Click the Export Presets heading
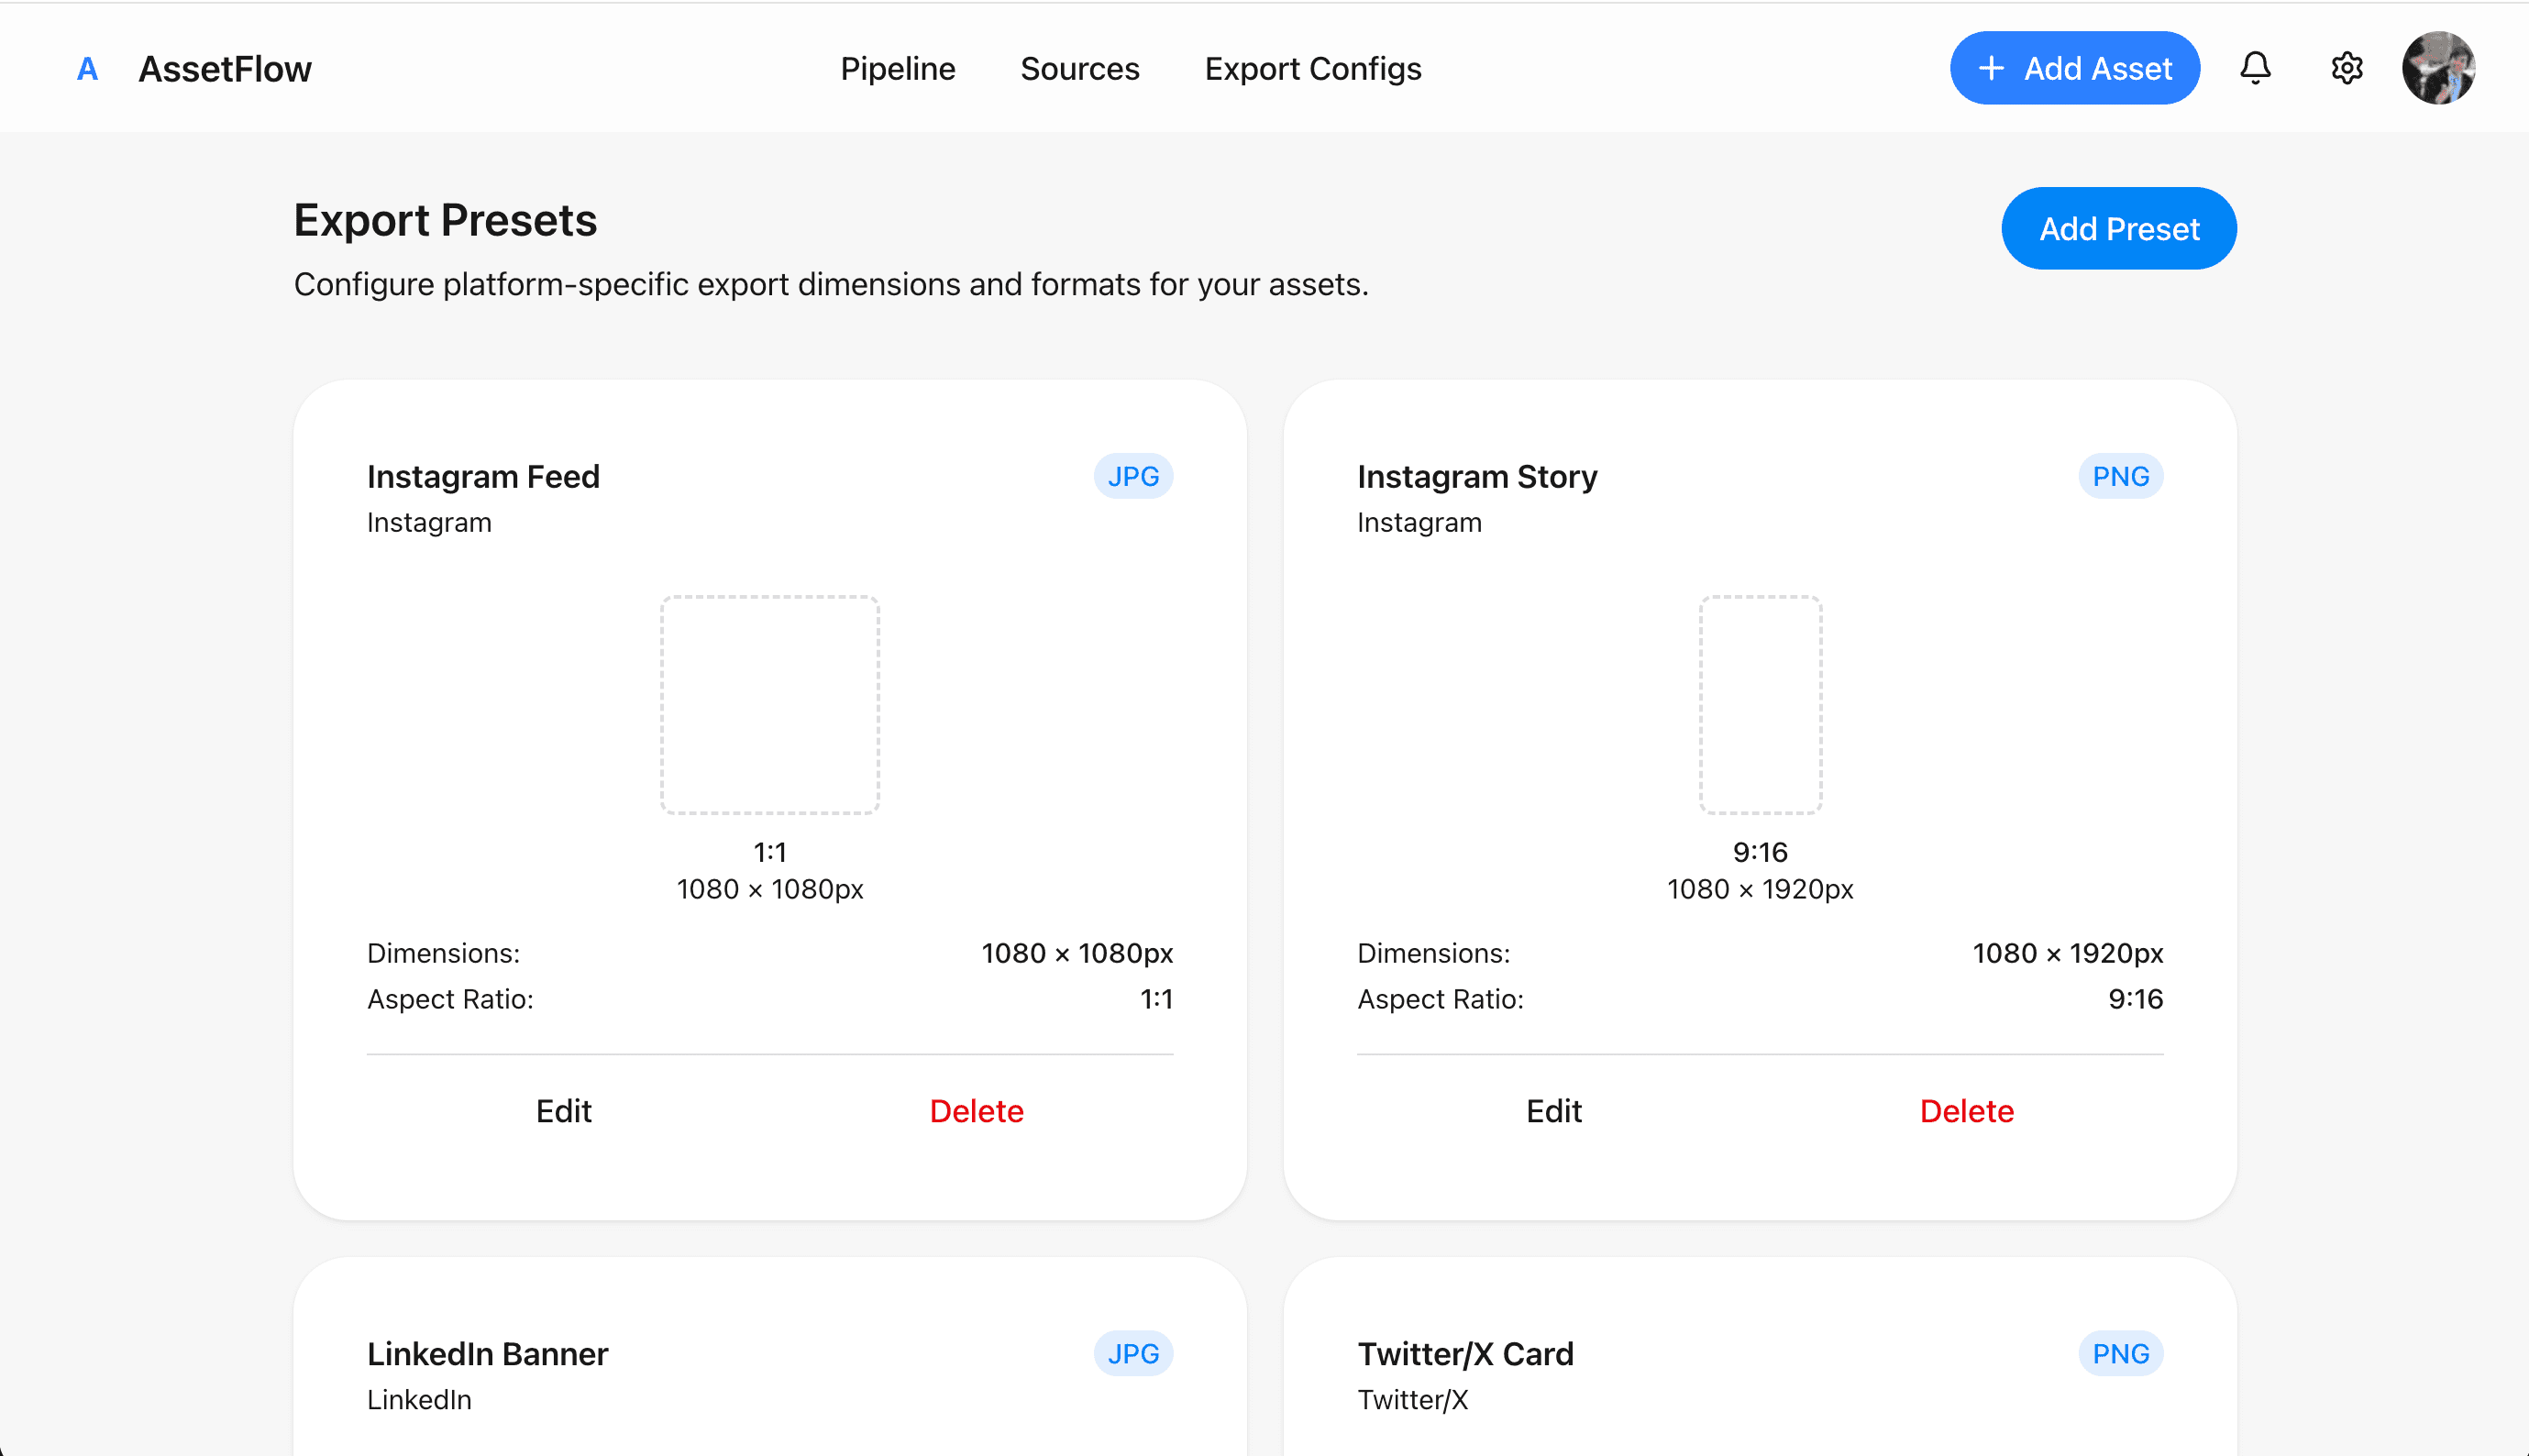Image resolution: width=2529 pixels, height=1456 pixels. pyautogui.click(x=445, y=220)
